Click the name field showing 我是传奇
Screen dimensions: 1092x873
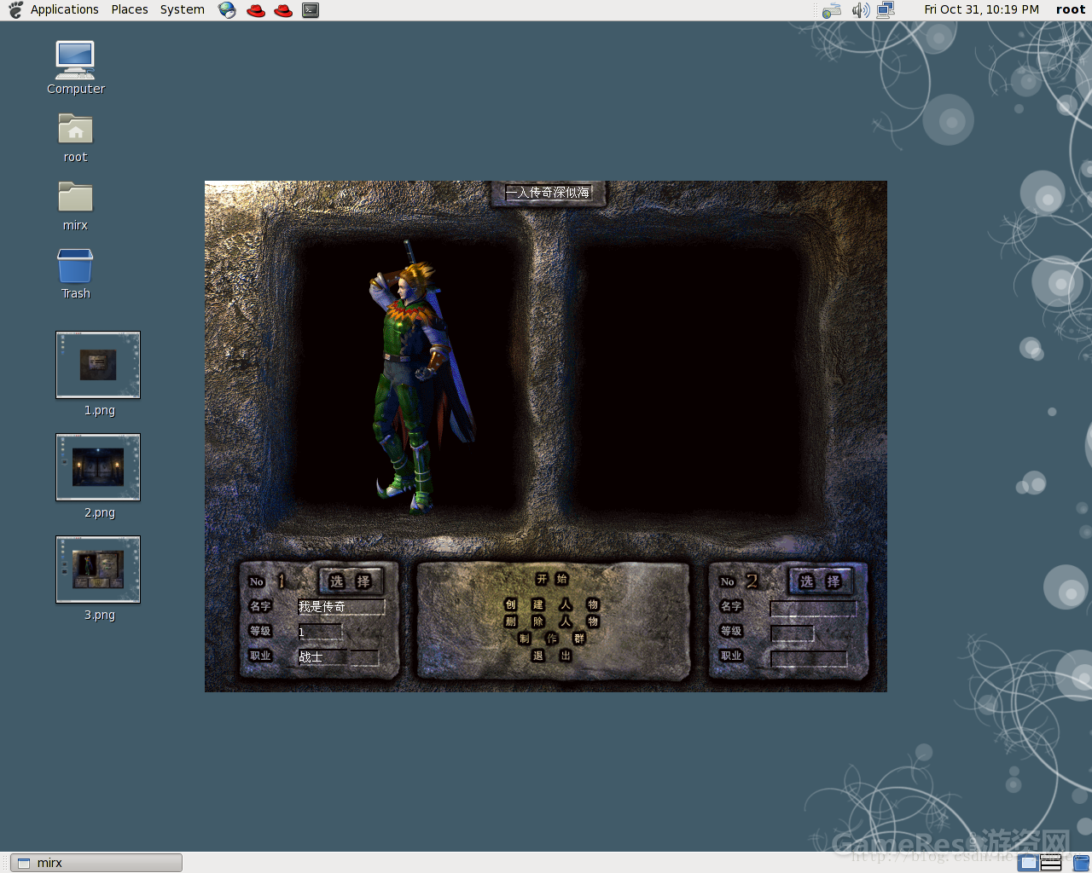pos(340,607)
